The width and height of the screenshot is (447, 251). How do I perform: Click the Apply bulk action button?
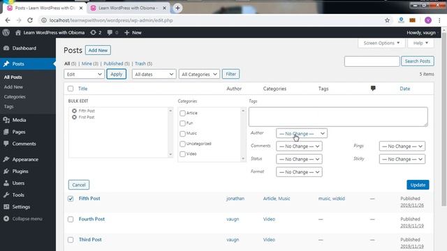[117, 74]
